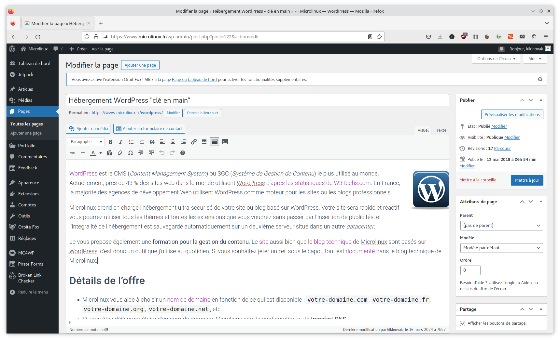Click the insert link icon
Screen dimensions: 560x340
(x=194, y=142)
